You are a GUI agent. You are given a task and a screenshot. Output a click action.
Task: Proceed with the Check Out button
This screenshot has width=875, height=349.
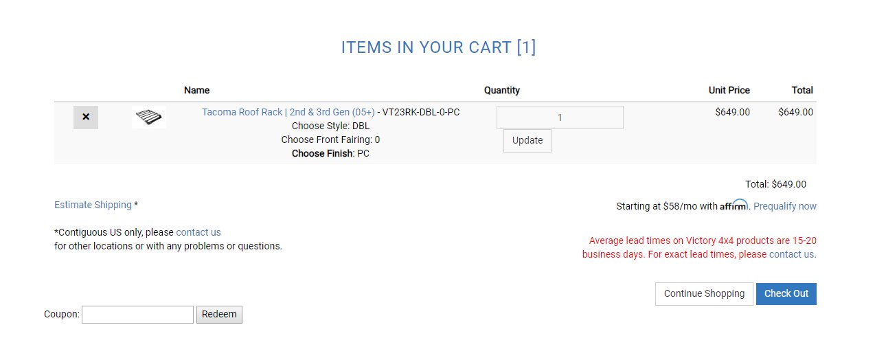pos(786,294)
